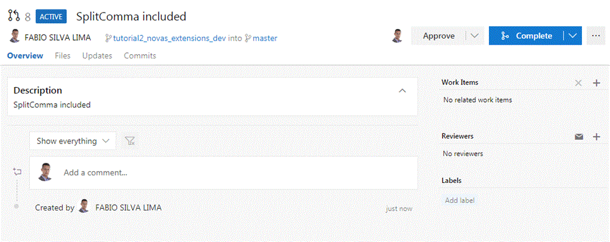The width and height of the screenshot is (610, 242).
Task: Remove work items using the X icon
Action: pos(578,83)
